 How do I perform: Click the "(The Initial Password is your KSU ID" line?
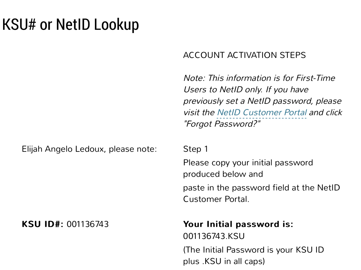[253, 250]
